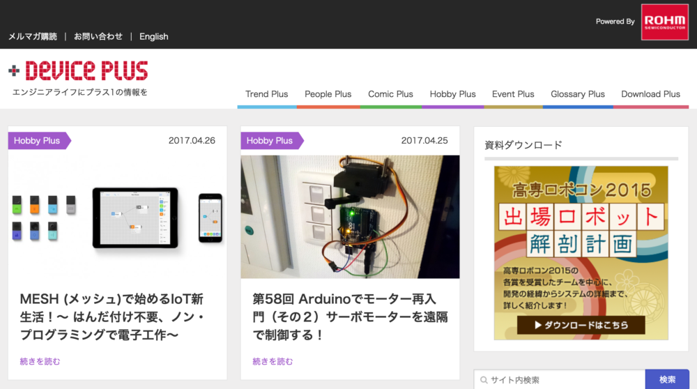Switch site to English

click(x=154, y=36)
